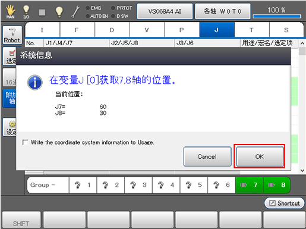
Task: Switch to the P variable tab
Action: coord(182,30)
